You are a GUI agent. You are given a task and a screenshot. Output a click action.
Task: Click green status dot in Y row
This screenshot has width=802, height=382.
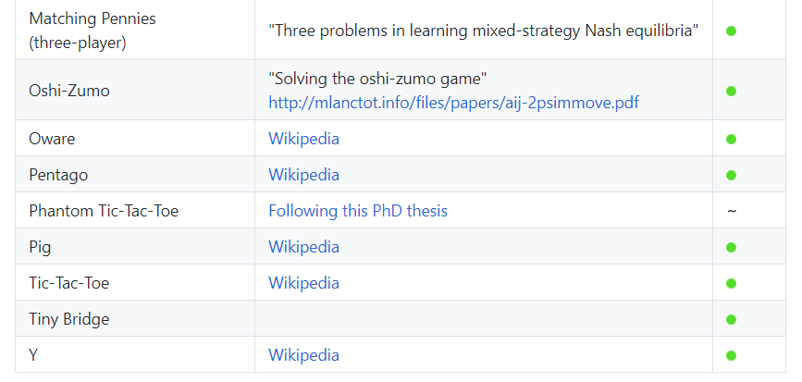pyautogui.click(x=731, y=355)
